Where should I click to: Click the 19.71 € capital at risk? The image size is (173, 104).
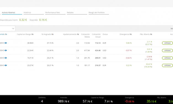tap(30, 58)
